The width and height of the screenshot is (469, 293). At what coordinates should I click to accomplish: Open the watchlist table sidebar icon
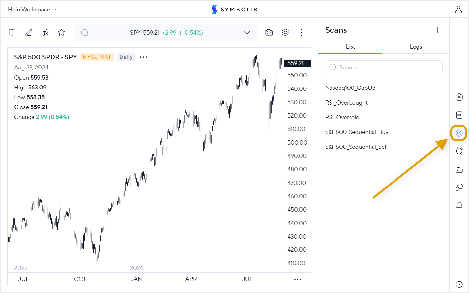459,115
